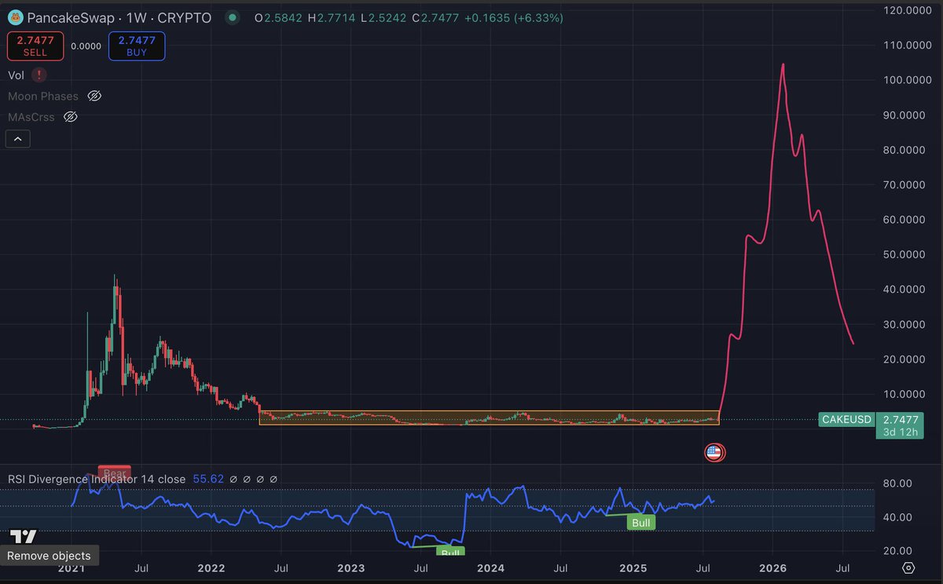Click the 2026 time axis label
The image size is (943, 584).
click(772, 567)
